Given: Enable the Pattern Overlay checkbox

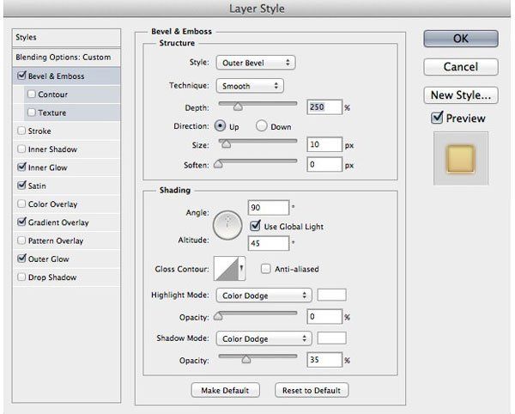Looking at the screenshot, I should 21,240.
